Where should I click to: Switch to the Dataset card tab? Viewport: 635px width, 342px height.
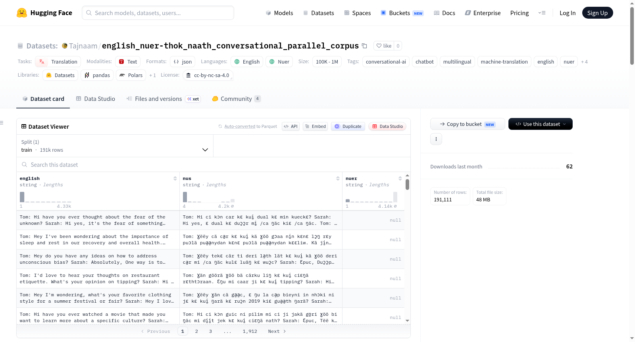(x=43, y=99)
